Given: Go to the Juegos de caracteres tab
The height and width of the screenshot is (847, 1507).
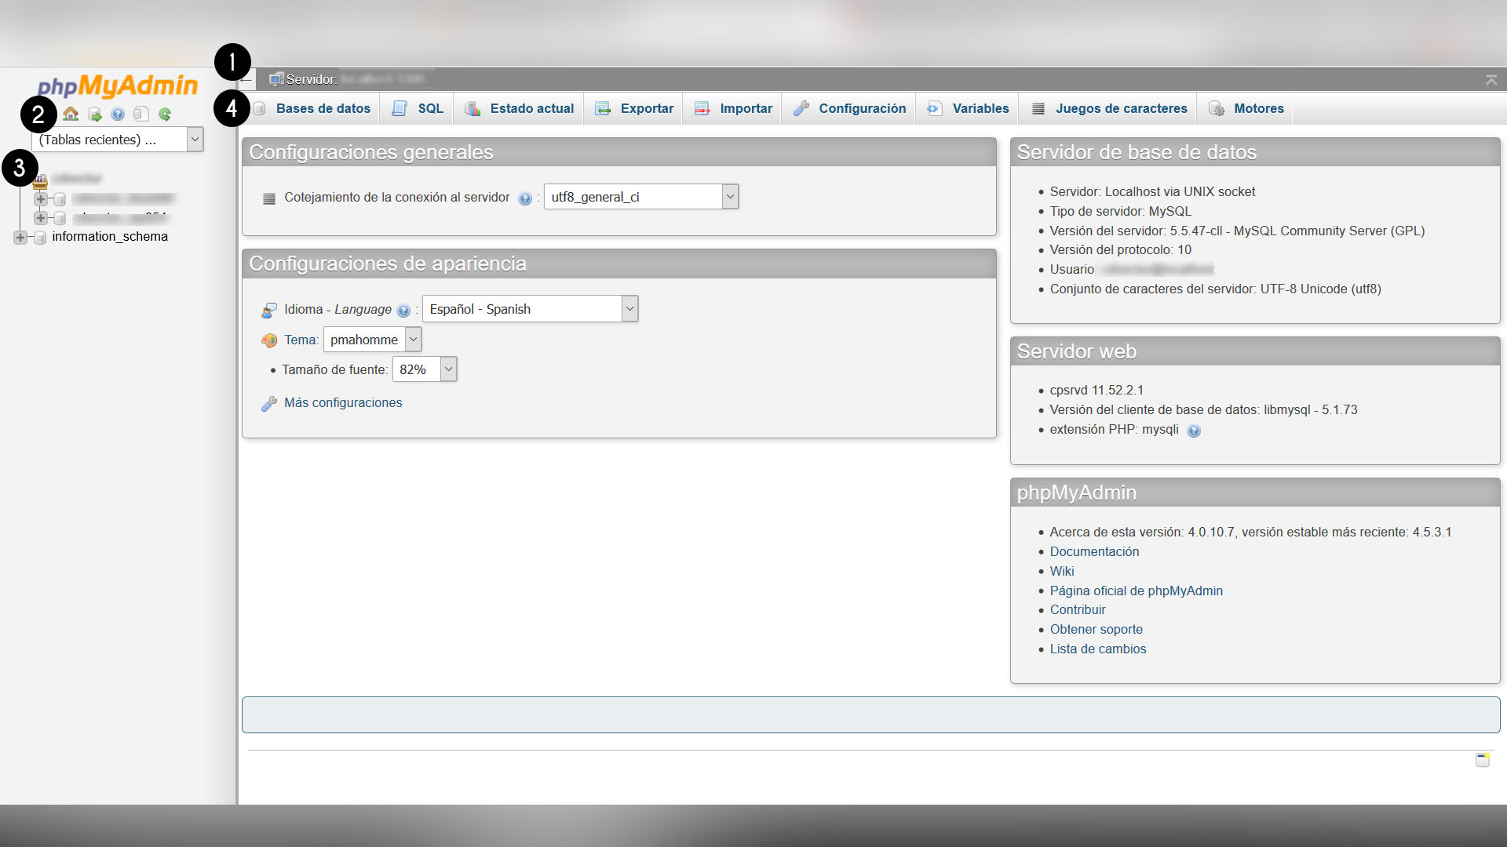Looking at the screenshot, I should (1120, 108).
